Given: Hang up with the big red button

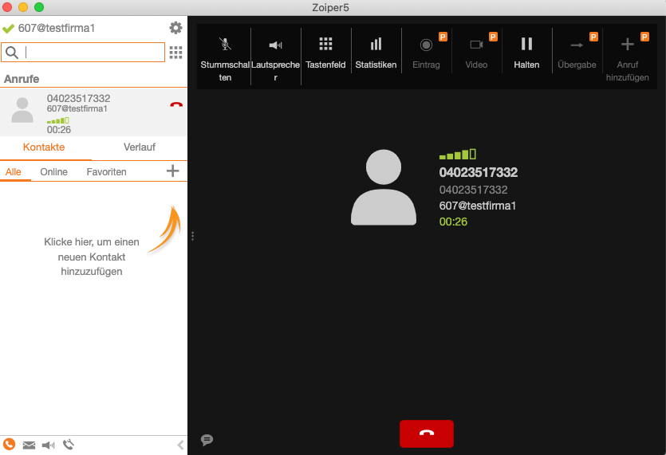Looking at the screenshot, I should tap(427, 433).
